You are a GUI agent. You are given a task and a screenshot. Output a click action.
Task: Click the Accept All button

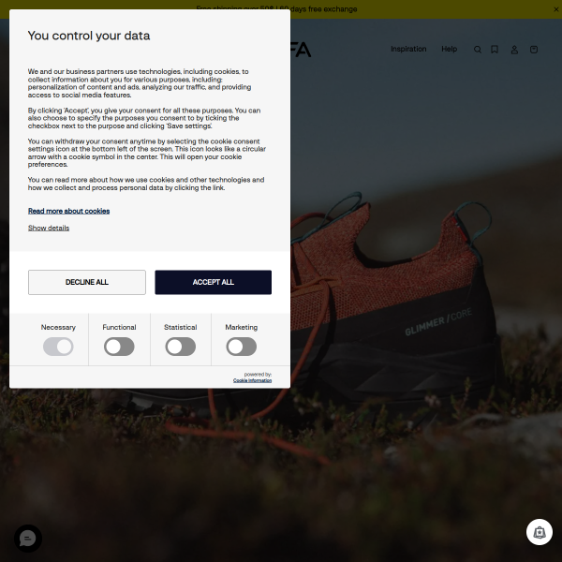click(214, 283)
